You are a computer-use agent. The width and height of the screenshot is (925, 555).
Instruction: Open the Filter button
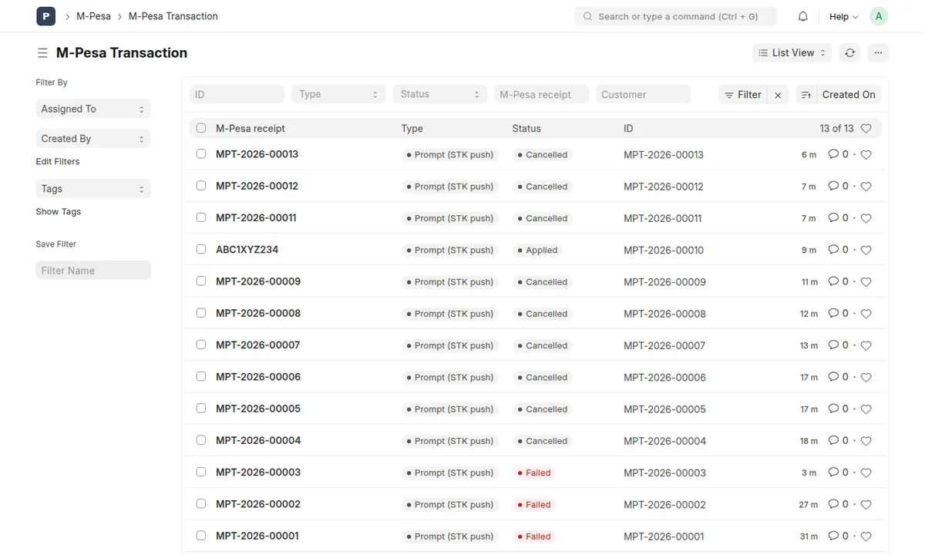743,95
